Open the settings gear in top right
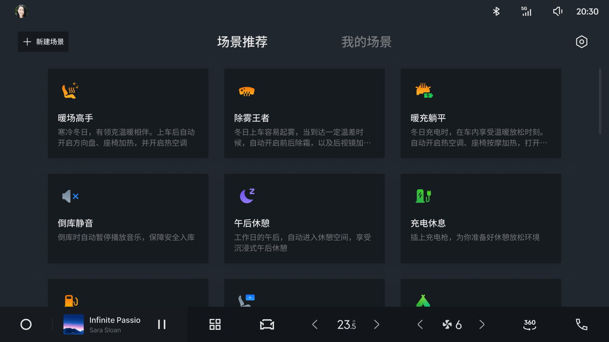Image resolution: width=609 pixels, height=342 pixels. click(x=582, y=42)
